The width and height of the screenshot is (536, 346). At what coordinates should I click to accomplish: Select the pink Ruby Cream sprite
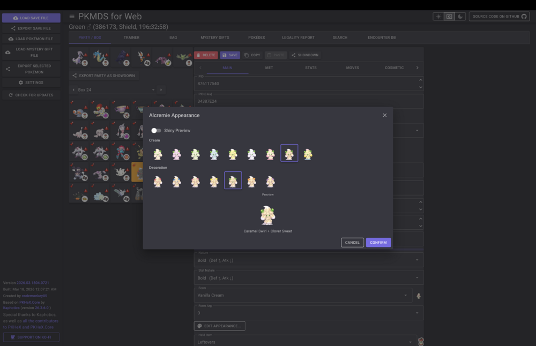[x=176, y=154]
